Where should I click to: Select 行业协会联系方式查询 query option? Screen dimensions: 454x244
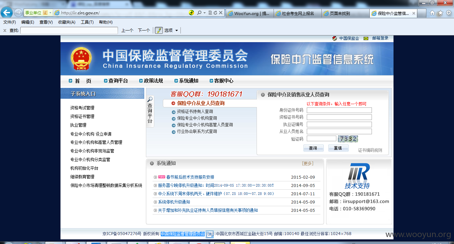pos(197,131)
